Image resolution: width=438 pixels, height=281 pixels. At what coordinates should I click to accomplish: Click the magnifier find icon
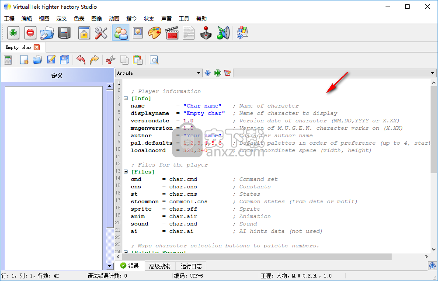154,60
